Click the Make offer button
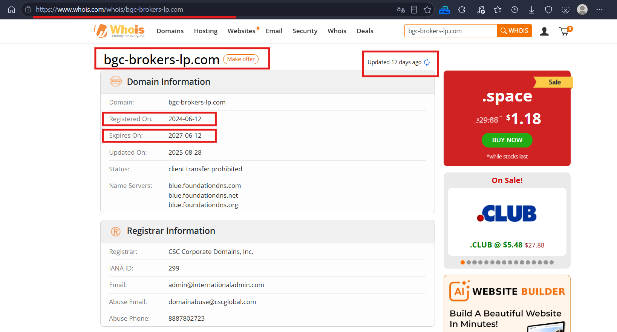Viewport: 617px width, 332px height. [x=241, y=59]
